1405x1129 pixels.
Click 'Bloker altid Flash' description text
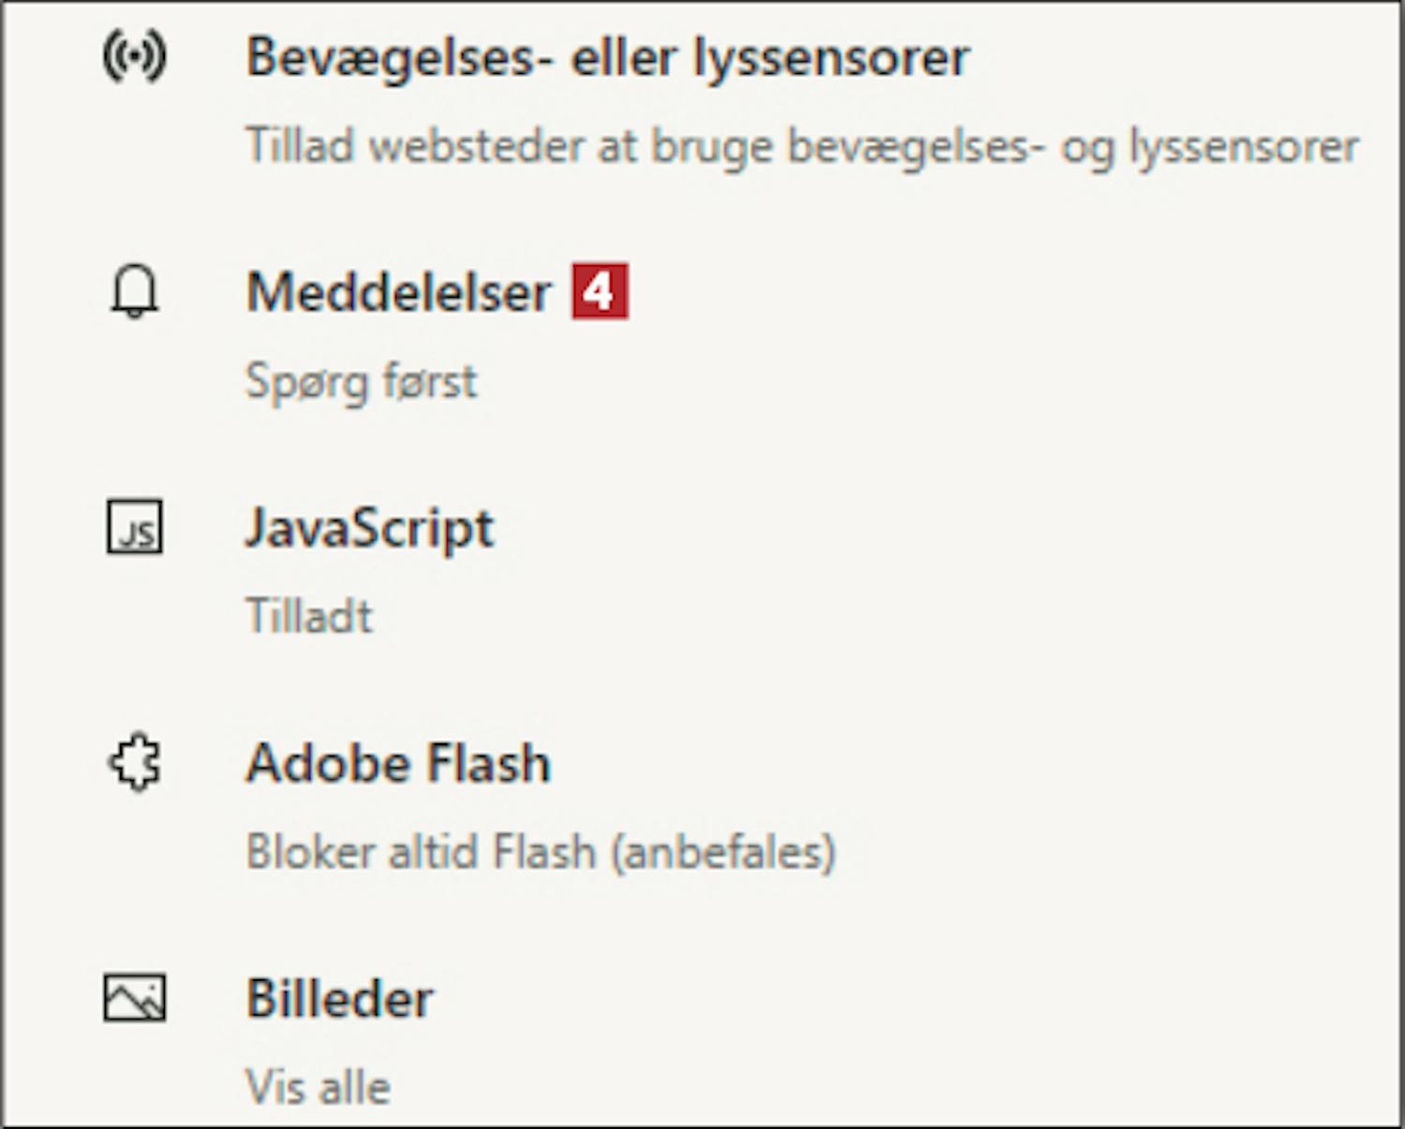coord(421,852)
